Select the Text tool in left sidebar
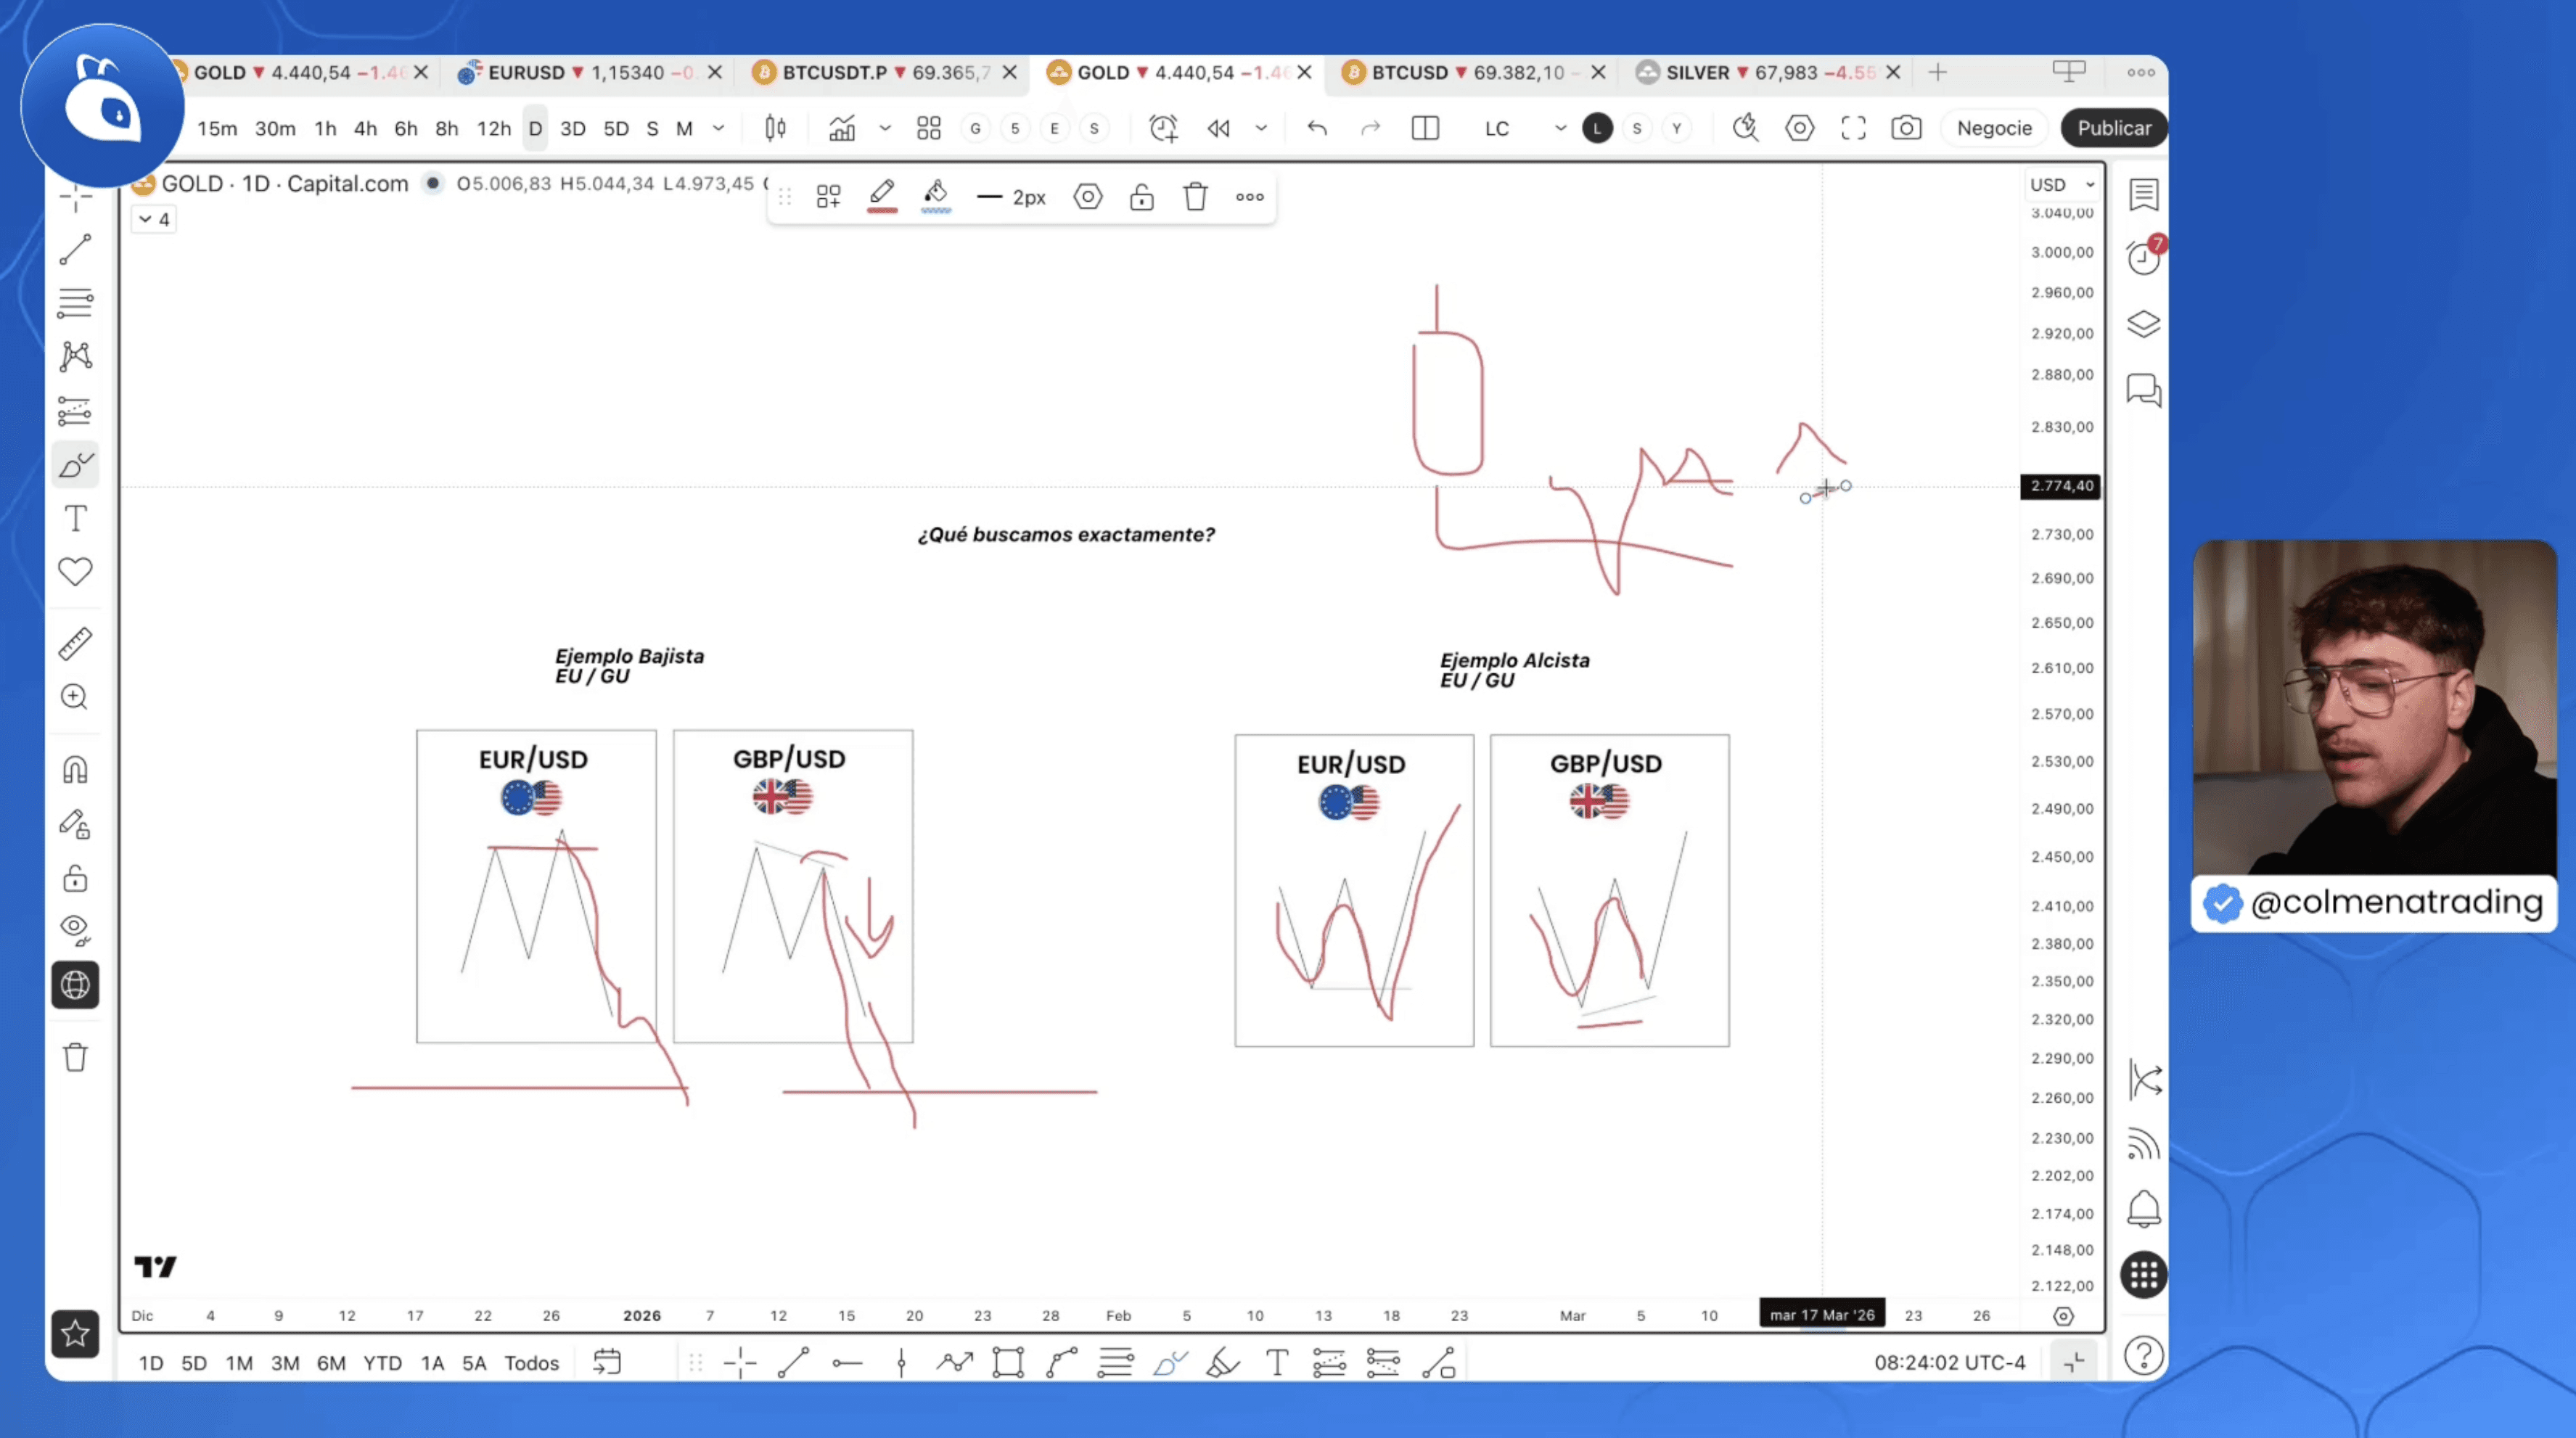 75,518
